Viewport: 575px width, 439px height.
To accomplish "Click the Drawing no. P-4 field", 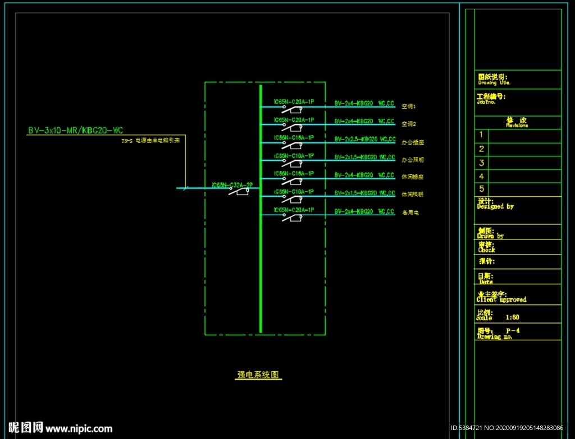I will click(x=518, y=332).
